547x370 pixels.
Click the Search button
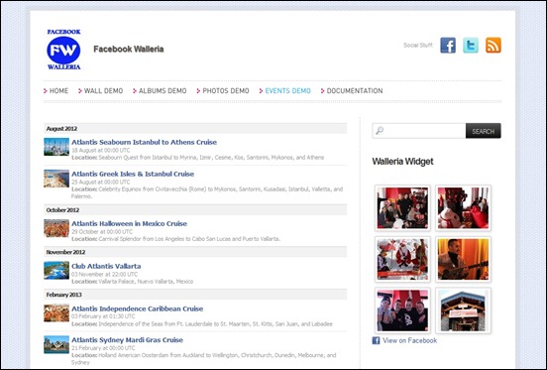484,131
